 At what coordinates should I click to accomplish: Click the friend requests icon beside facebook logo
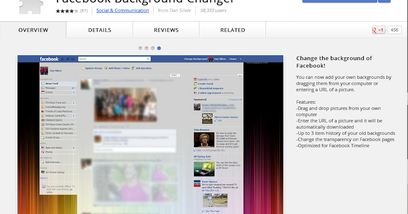(x=62, y=59)
